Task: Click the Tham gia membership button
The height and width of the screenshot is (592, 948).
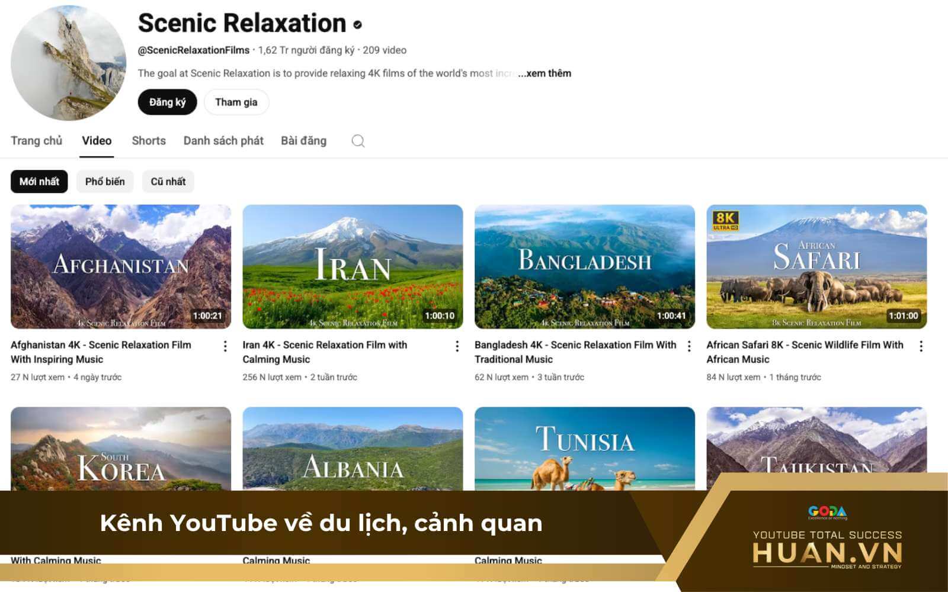Action: pyautogui.click(x=236, y=102)
